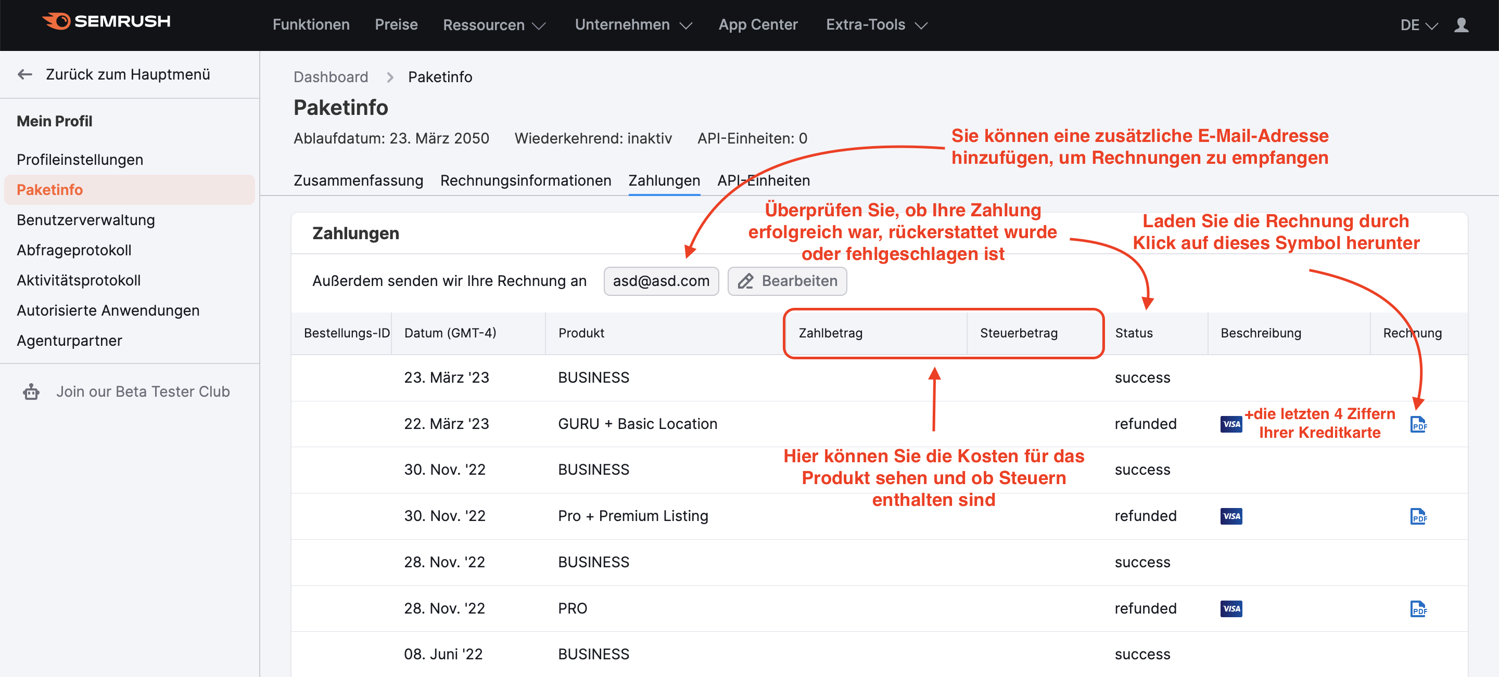
Task: Click the back arrow to main menu
Action: (24, 74)
